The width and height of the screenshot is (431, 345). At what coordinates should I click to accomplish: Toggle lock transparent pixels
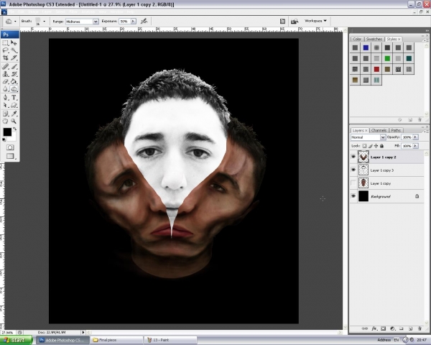(x=364, y=146)
